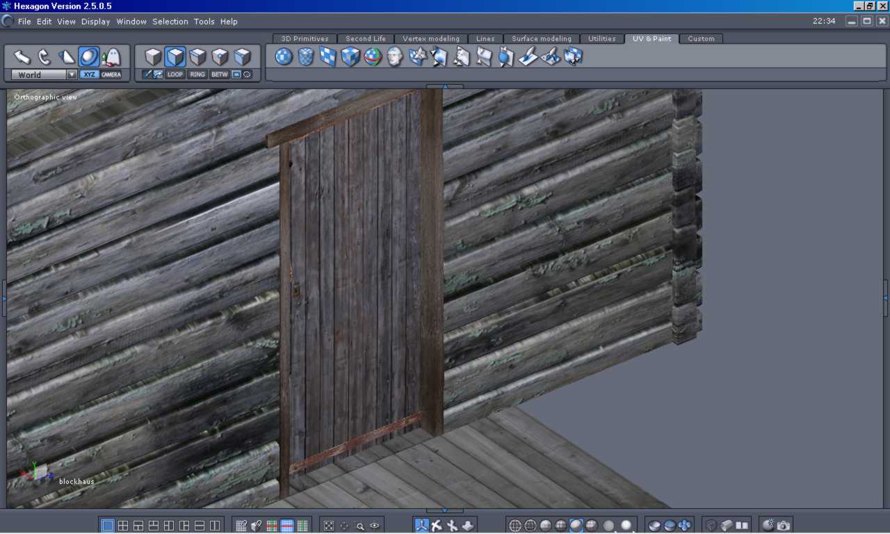Take a viewport snapshot with camera icon
Screen dimensions: 890x534
point(784,526)
